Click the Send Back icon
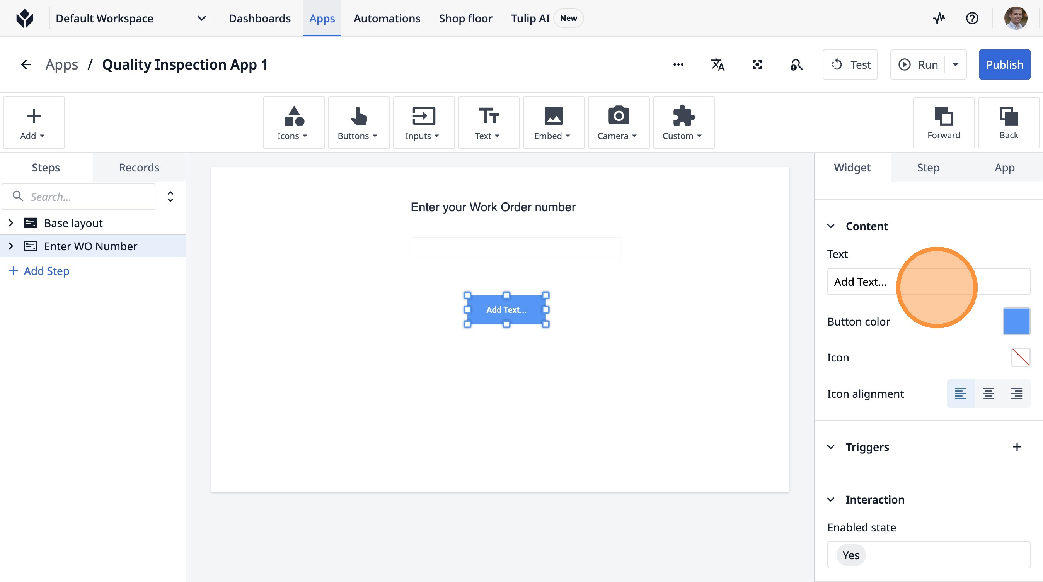This screenshot has width=1043, height=582. 1008,122
